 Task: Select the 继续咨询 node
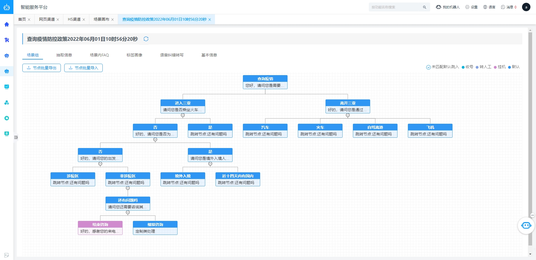click(155, 228)
